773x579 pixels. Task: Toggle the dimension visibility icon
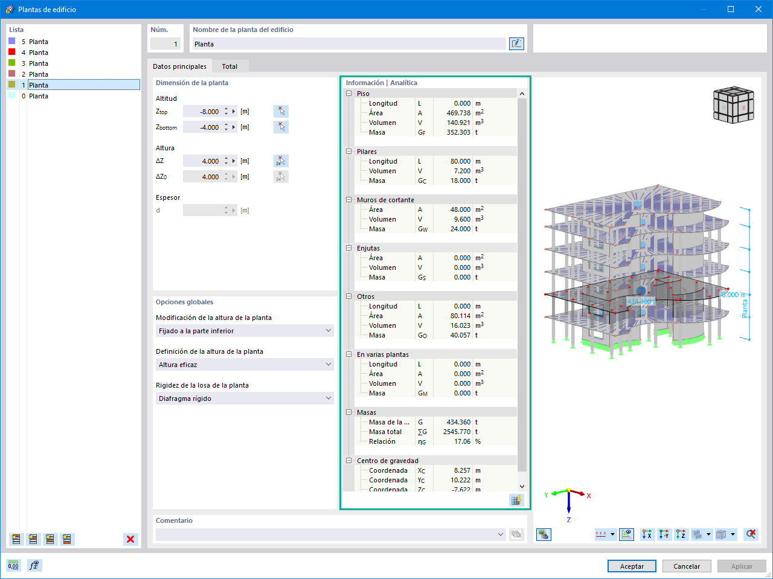pos(626,534)
